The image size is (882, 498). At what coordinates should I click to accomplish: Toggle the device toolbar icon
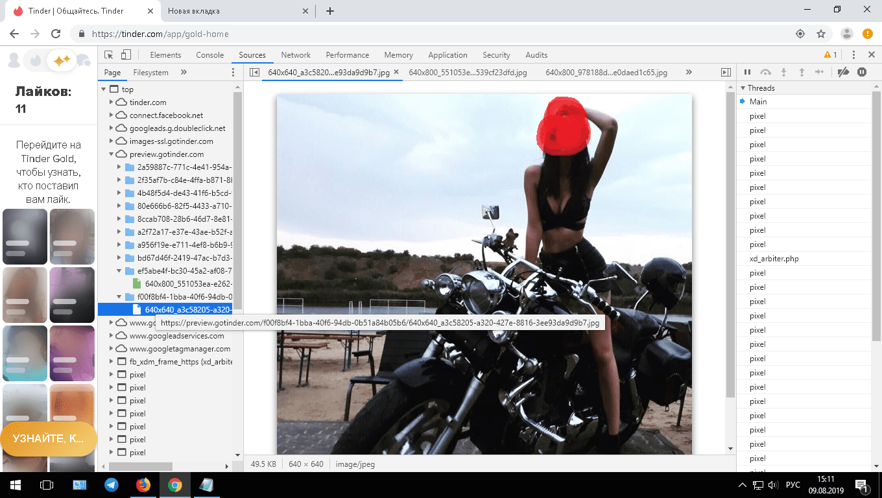tap(126, 55)
